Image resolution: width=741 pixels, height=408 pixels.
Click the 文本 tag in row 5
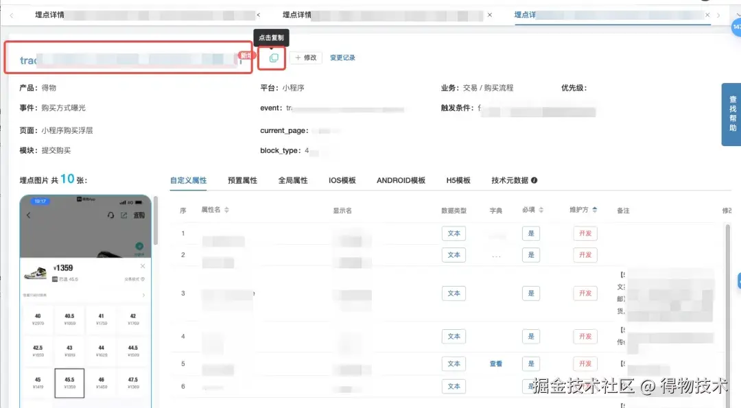(454, 363)
